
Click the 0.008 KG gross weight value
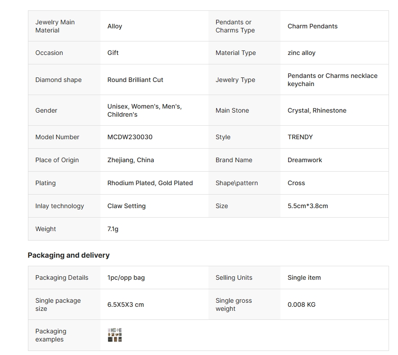pos(301,305)
